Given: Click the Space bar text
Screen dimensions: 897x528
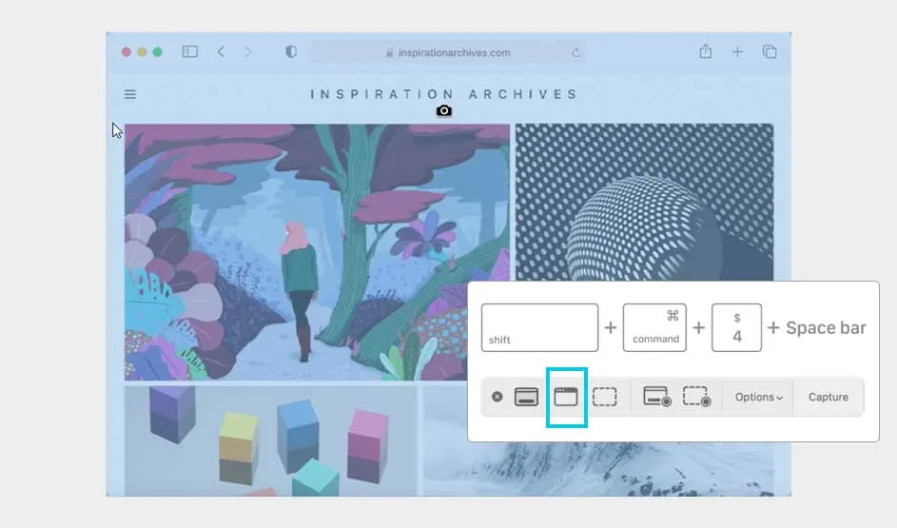Looking at the screenshot, I should point(826,328).
